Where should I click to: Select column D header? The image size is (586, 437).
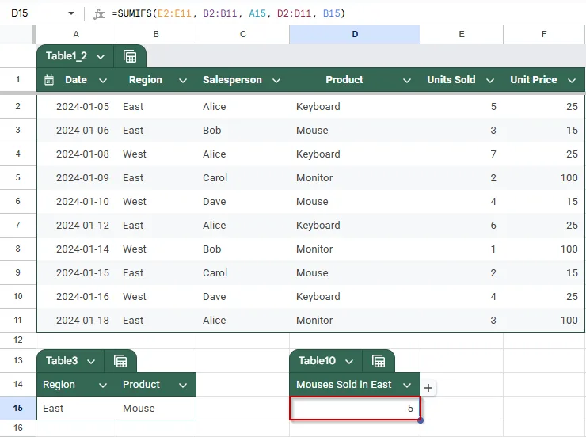355,34
